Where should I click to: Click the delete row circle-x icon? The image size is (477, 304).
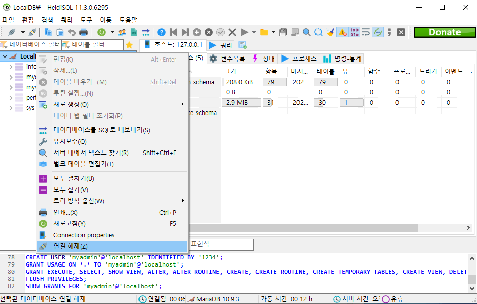(x=209, y=32)
